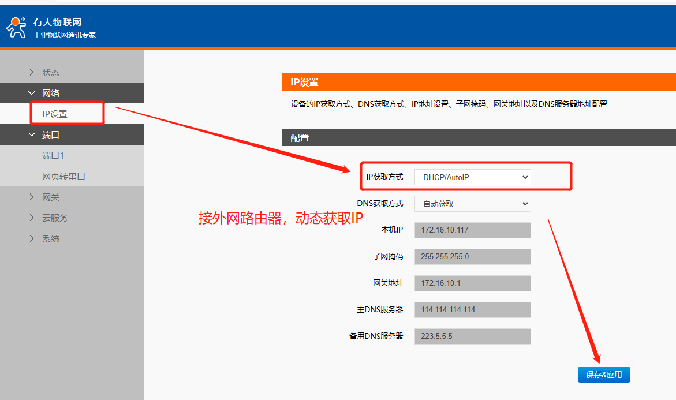Viewport: 676px width, 400px height.
Task: Click the 主DNS服务器 input field
Action: [x=472, y=310]
